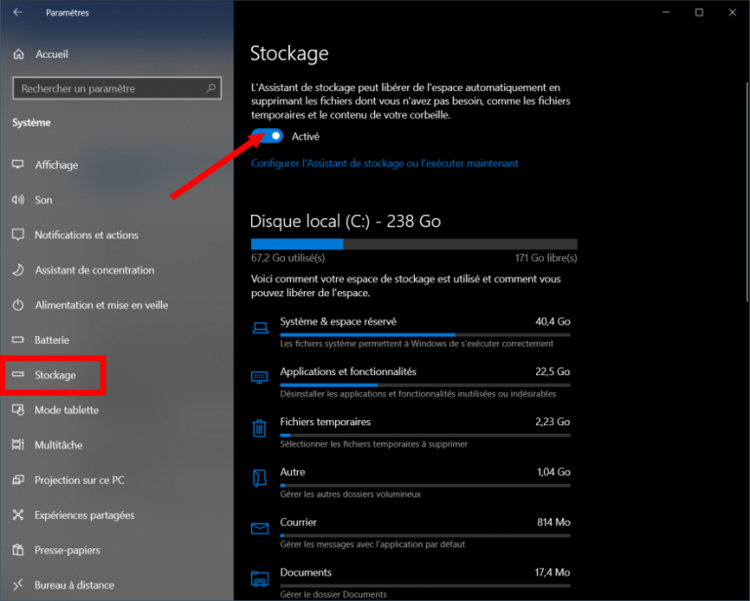Click the Son speaker icon

[x=18, y=200]
